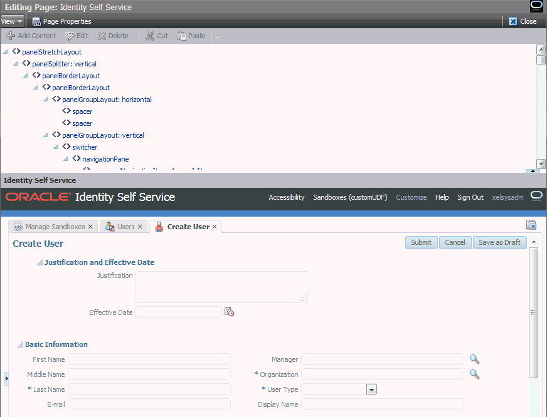
Task: Select the panelStretchLayout tree item
Action: click(x=51, y=52)
